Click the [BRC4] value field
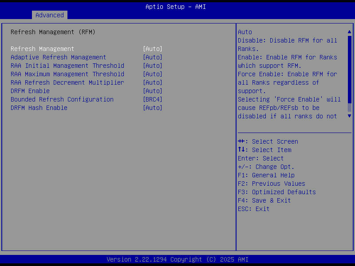 (153, 99)
